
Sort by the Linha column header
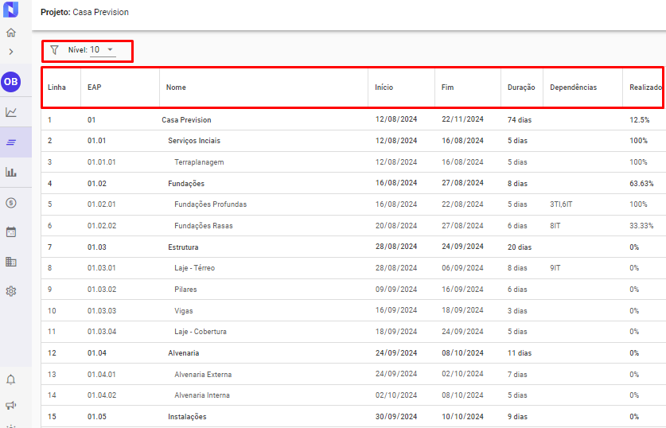point(56,87)
